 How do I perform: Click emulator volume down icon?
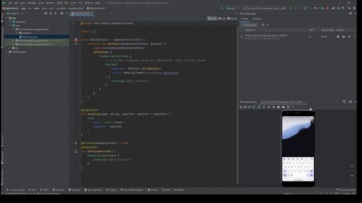[x=249, y=107]
